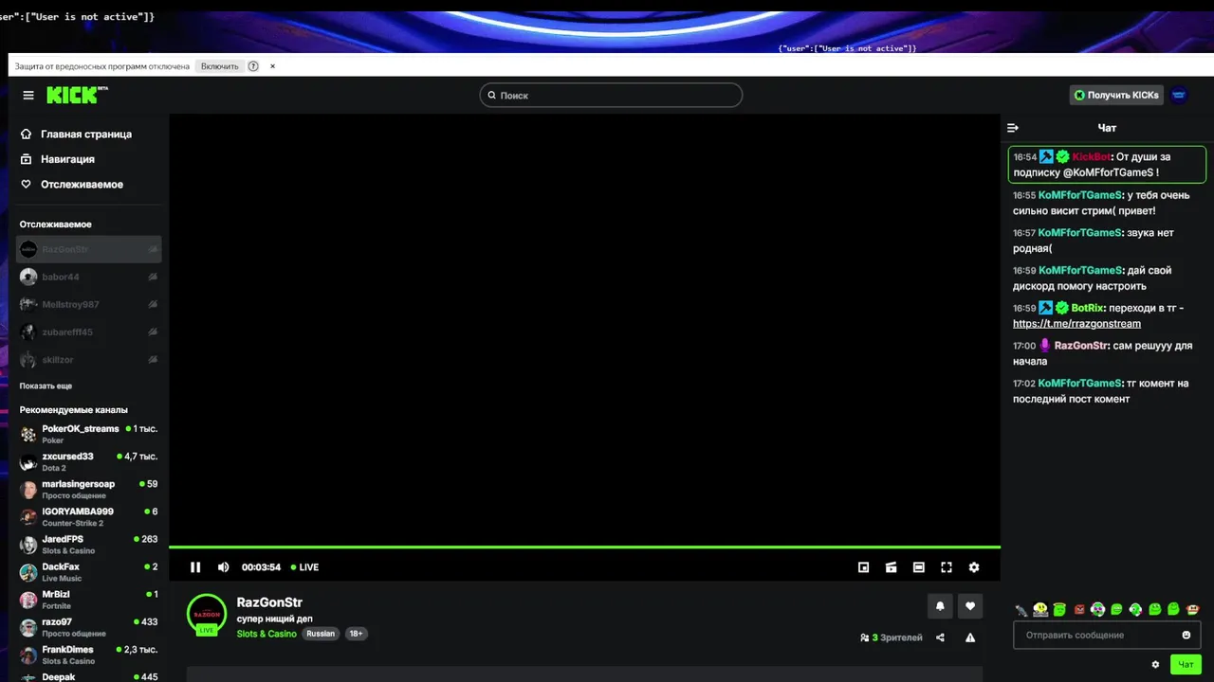
Task: Open the t.me/rrazgonstream link in chat
Action: pyautogui.click(x=1076, y=324)
